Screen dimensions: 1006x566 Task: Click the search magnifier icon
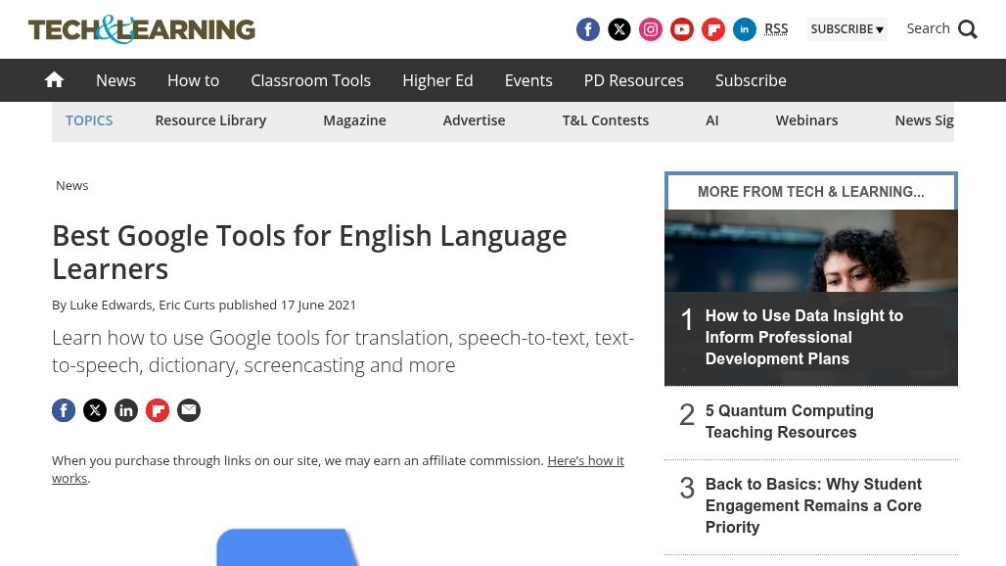967,29
